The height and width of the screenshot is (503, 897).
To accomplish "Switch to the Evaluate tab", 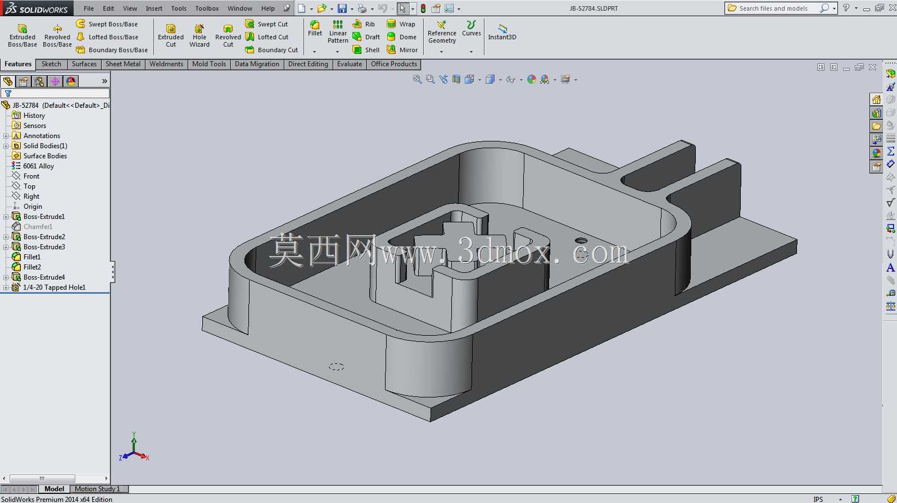I will click(350, 64).
